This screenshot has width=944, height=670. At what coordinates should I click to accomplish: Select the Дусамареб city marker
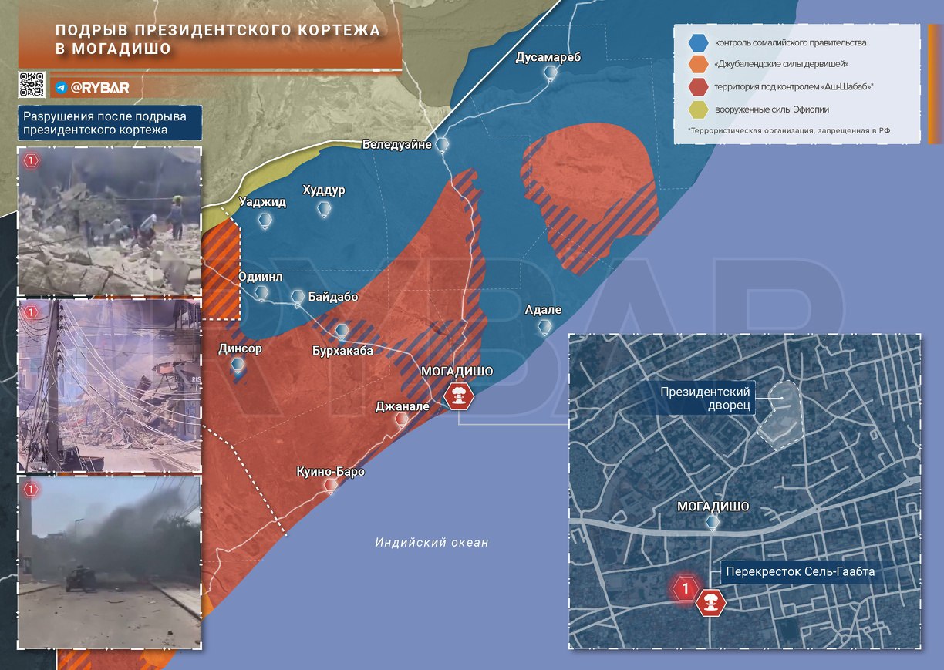(551, 73)
